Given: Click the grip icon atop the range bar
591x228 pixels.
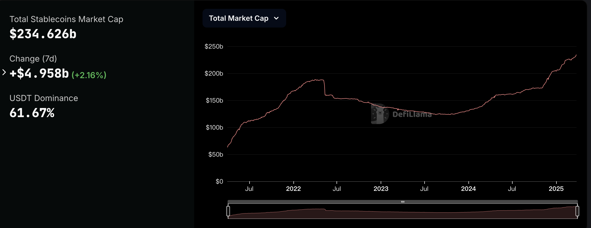Looking at the screenshot, I should 402,202.
